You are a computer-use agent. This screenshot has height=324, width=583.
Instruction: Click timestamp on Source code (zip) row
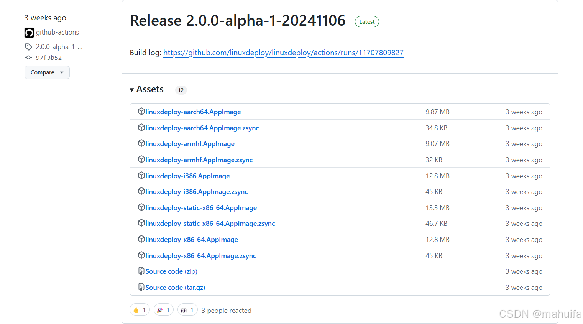(x=524, y=271)
